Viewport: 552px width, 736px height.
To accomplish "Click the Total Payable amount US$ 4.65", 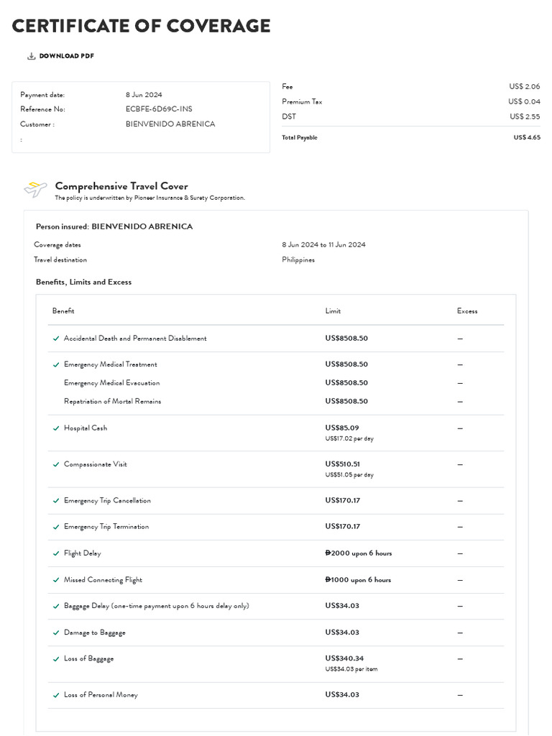I will (527, 137).
